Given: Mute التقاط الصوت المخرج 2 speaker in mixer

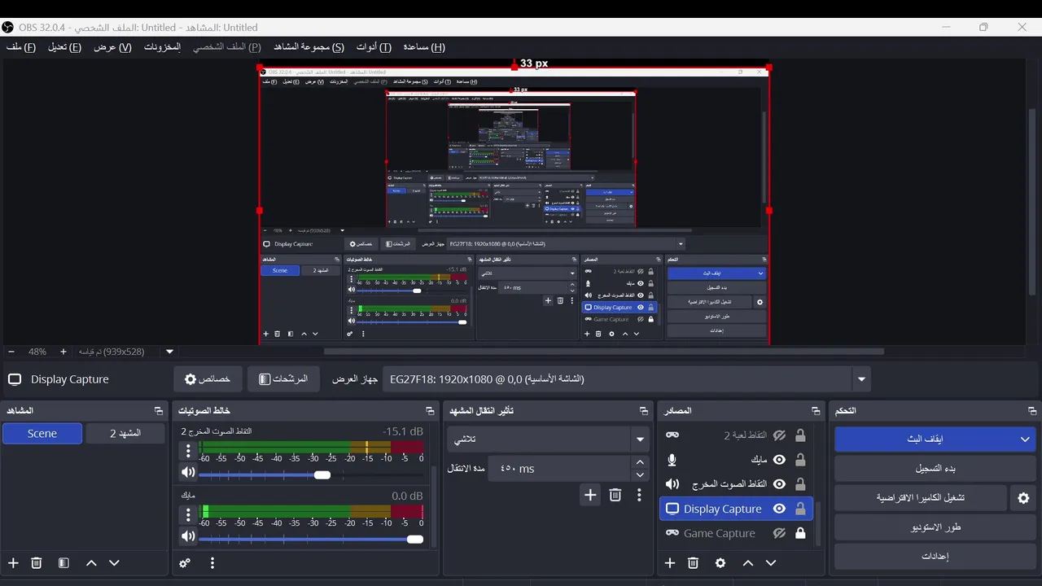Looking at the screenshot, I should click(188, 473).
